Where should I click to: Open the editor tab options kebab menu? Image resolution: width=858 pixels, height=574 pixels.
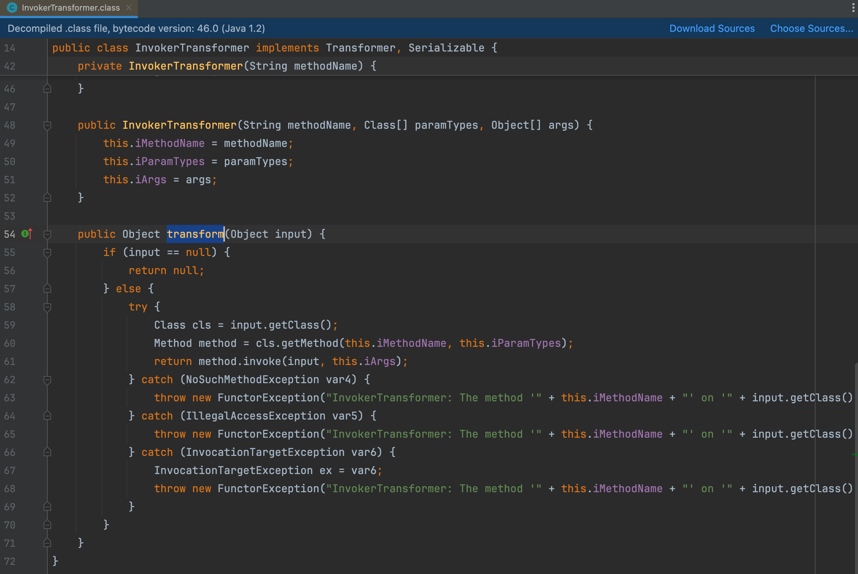853,8
